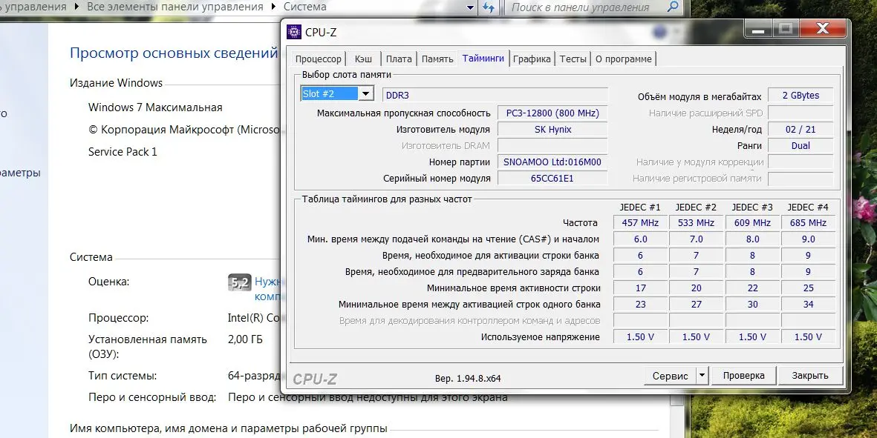Click the CAS# latency value 9.0
The width and height of the screenshot is (877, 438).
coord(808,239)
